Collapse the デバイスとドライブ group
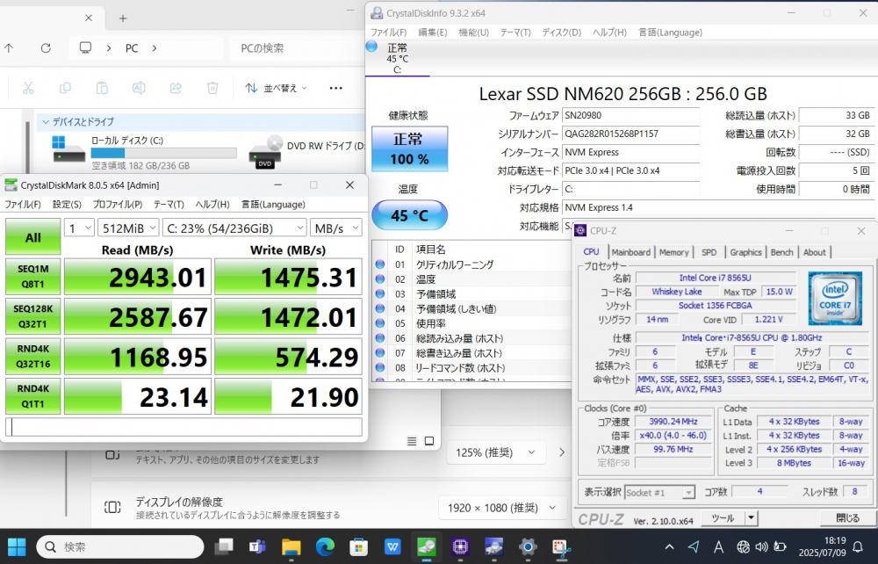This screenshot has height=564, width=878. pyautogui.click(x=46, y=121)
